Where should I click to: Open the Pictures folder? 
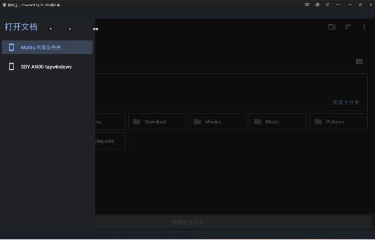pos(339,122)
